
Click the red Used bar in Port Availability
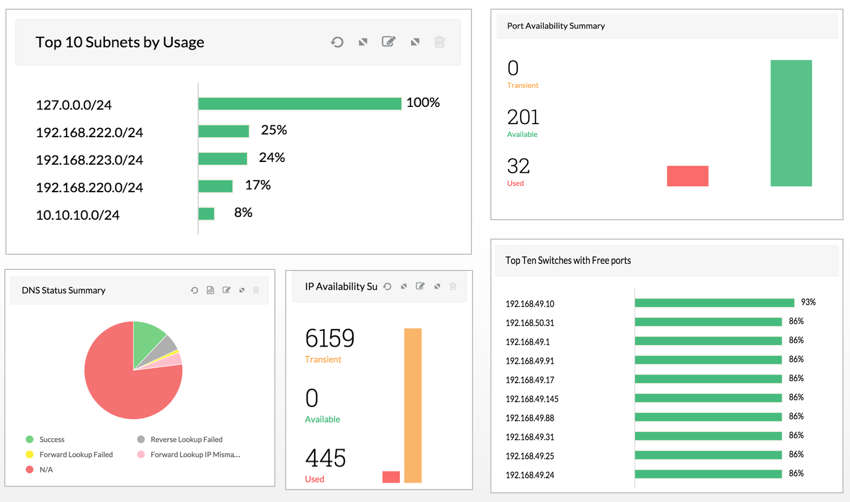pos(687,176)
